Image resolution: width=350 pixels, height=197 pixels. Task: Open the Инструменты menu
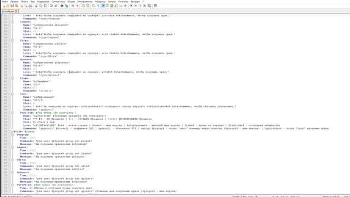(x=85, y=2)
